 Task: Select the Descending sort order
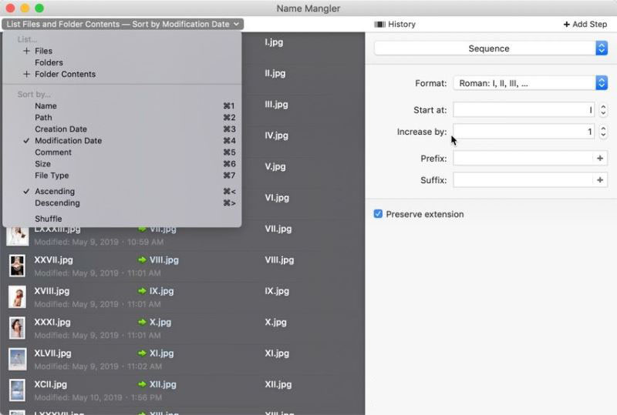tap(122, 202)
